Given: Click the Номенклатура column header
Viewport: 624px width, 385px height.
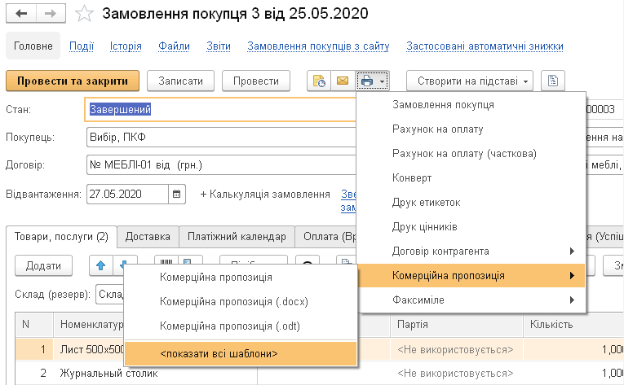Looking at the screenshot, I should coord(89,325).
